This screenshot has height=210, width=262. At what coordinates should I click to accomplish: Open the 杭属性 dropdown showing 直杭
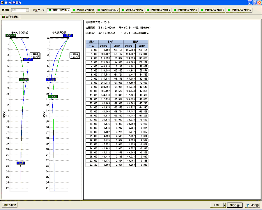tap(20, 10)
